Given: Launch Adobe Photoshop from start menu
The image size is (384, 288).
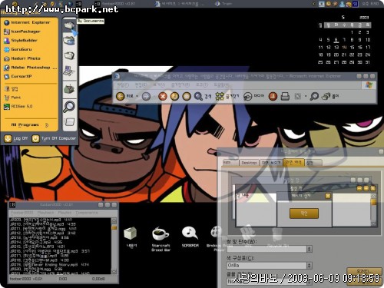Looking at the screenshot, I should coord(30,68).
